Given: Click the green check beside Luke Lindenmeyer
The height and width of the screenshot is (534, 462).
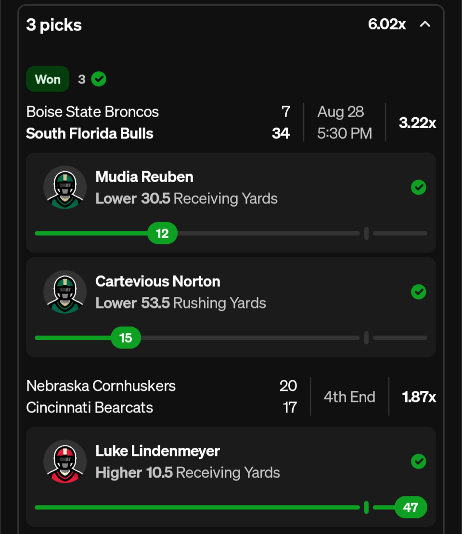Looking at the screenshot, I should (419, 461).
